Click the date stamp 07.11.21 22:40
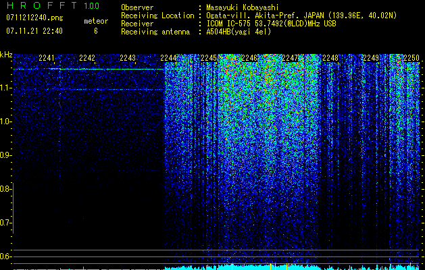 [x=34, y=31]
